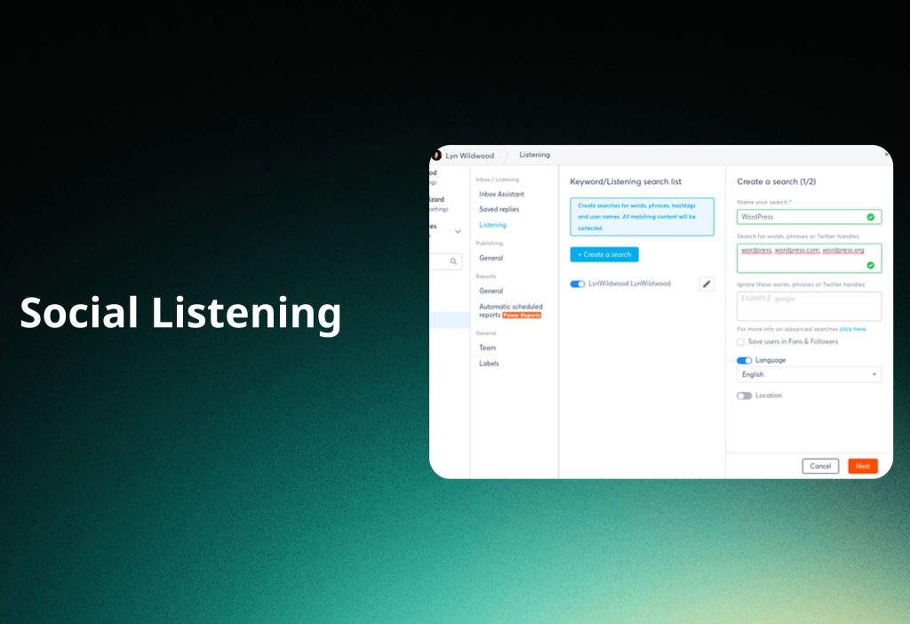
Task: Check Save users in Fans & Followers
Action: click(x=740, y=342)
